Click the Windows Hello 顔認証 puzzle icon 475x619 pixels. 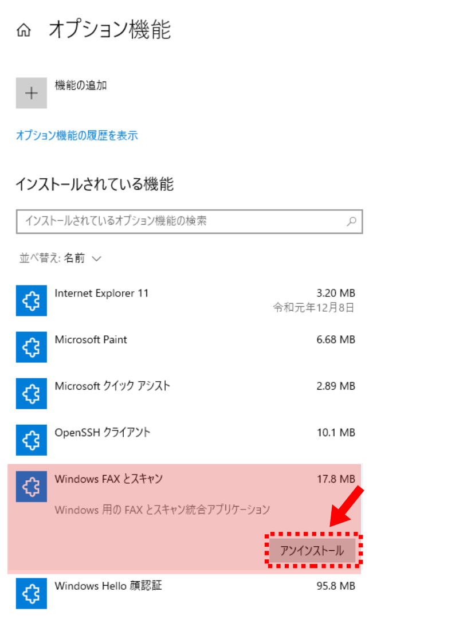pyautogui.click(x=32, y=593)
